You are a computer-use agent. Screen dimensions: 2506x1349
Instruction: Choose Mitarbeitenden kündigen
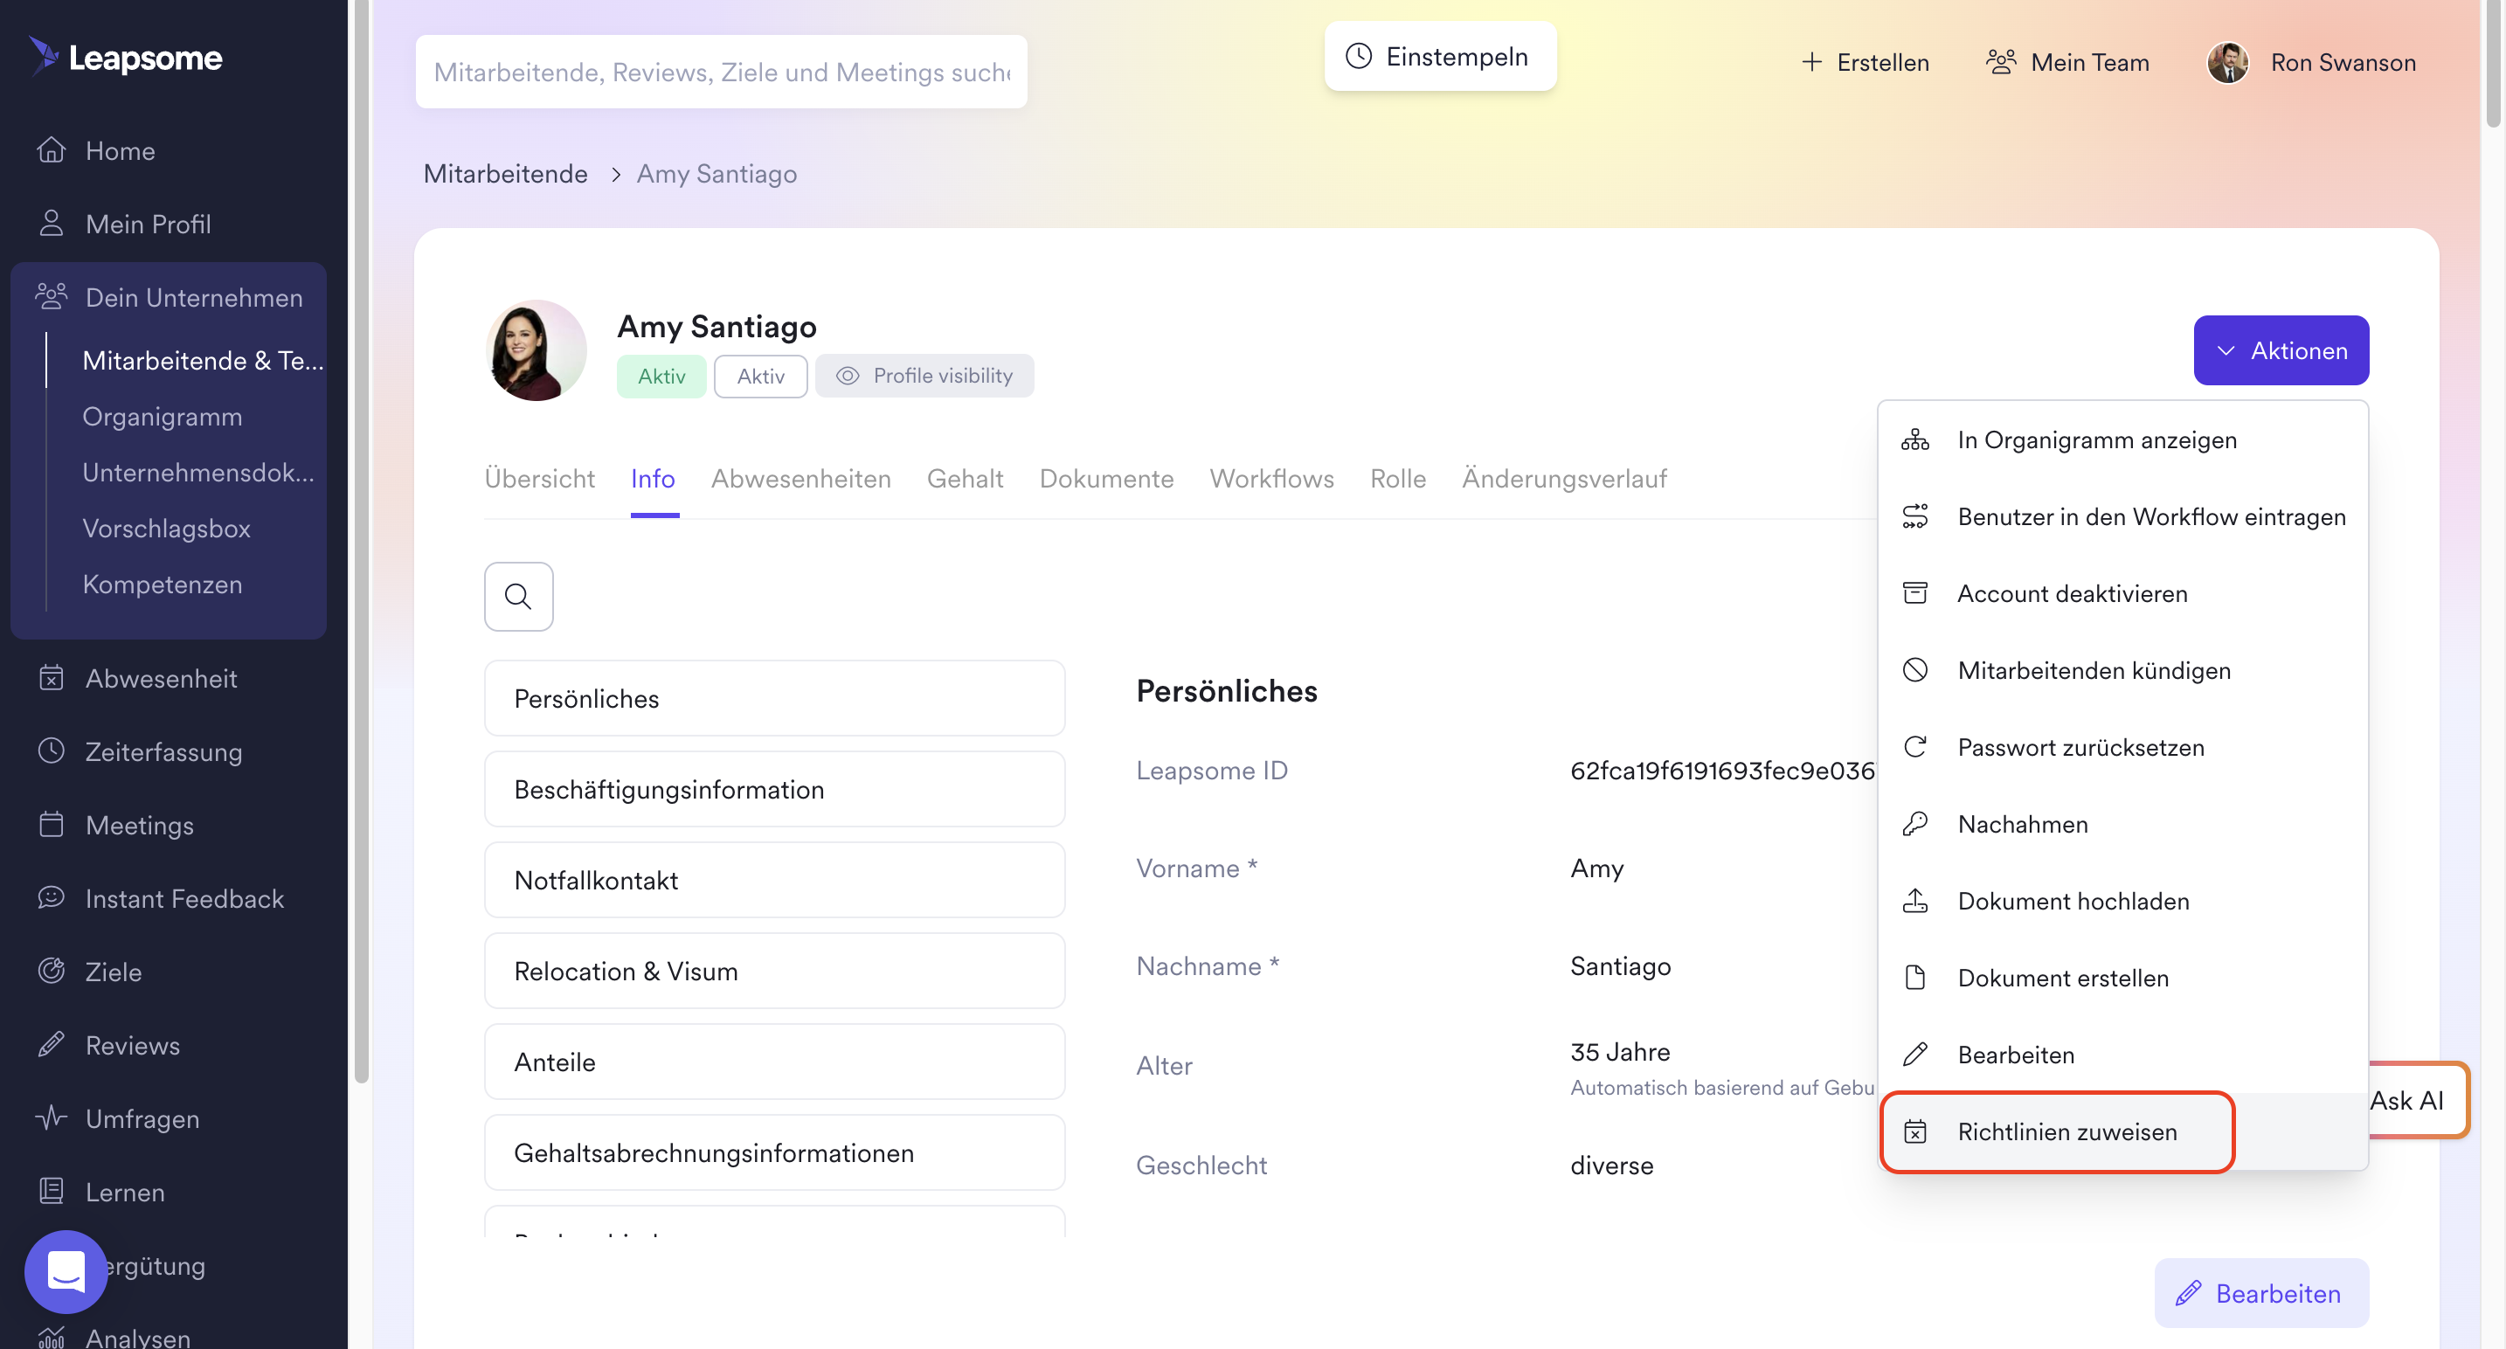pyautogui.click(x=2122, y=670)
